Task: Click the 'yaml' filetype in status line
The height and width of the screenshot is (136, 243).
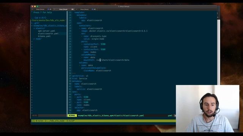Action: point(170,116)
